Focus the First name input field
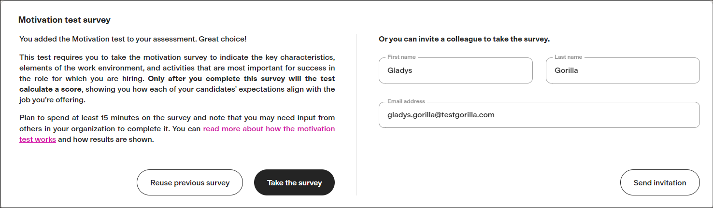Screen dimensions: 713x208 456,70
